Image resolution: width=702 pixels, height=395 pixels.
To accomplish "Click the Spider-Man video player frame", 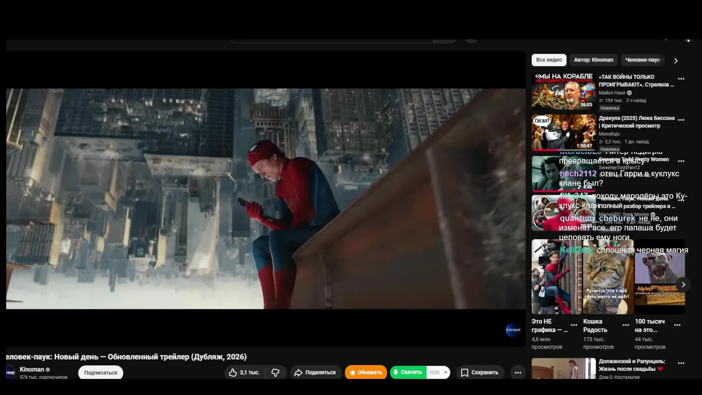I will [x=266, y=199].
